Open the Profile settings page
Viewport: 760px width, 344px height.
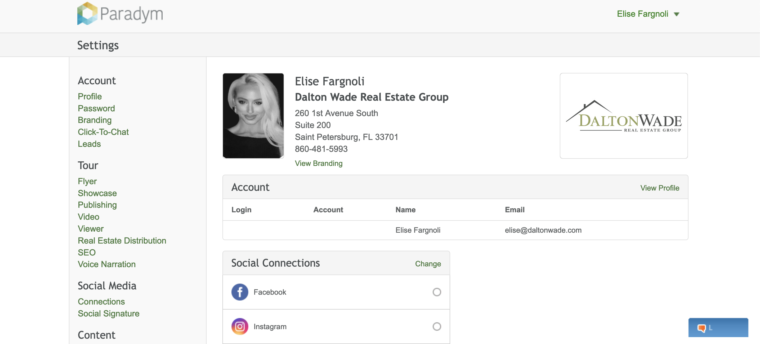[x=90, y=96]
